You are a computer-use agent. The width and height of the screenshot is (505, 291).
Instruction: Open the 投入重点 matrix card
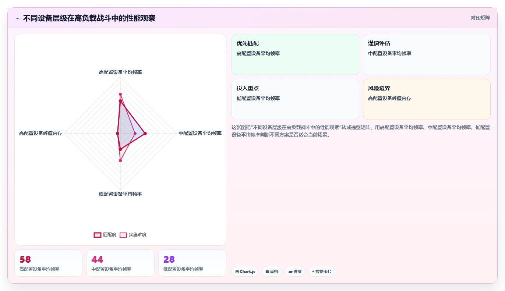click(295, 99)
